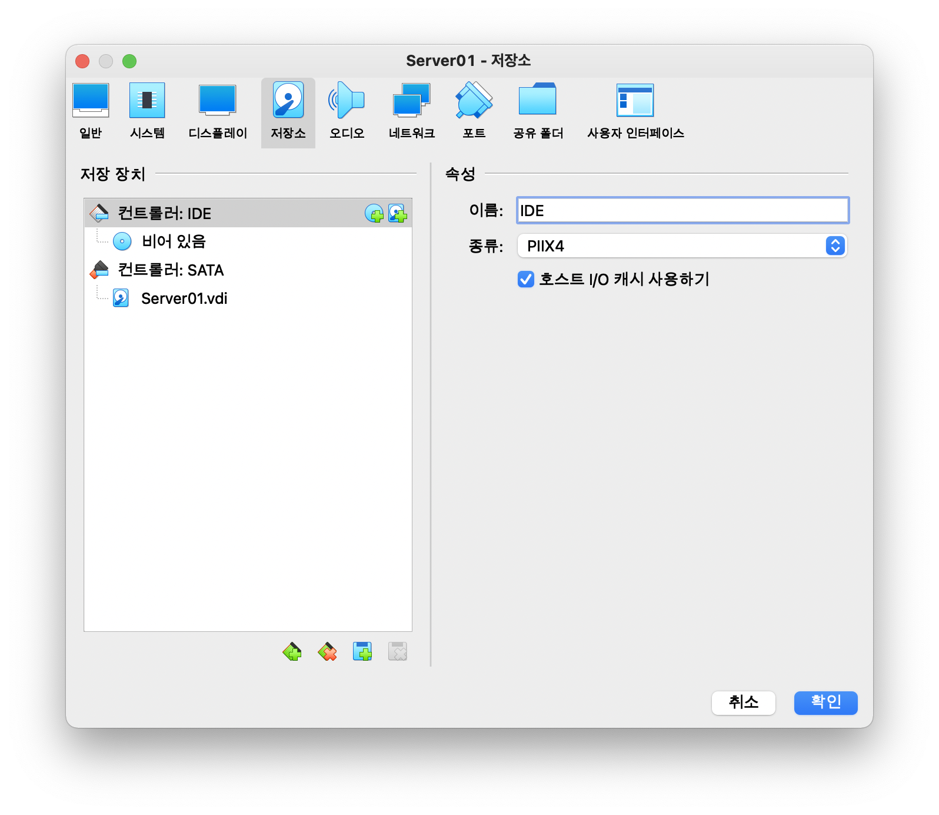This screenshot has width=939, height=815.
Task: Toggle 호스트 I/O 캐시 사용하기 checkbox
Action: [526, 279]
